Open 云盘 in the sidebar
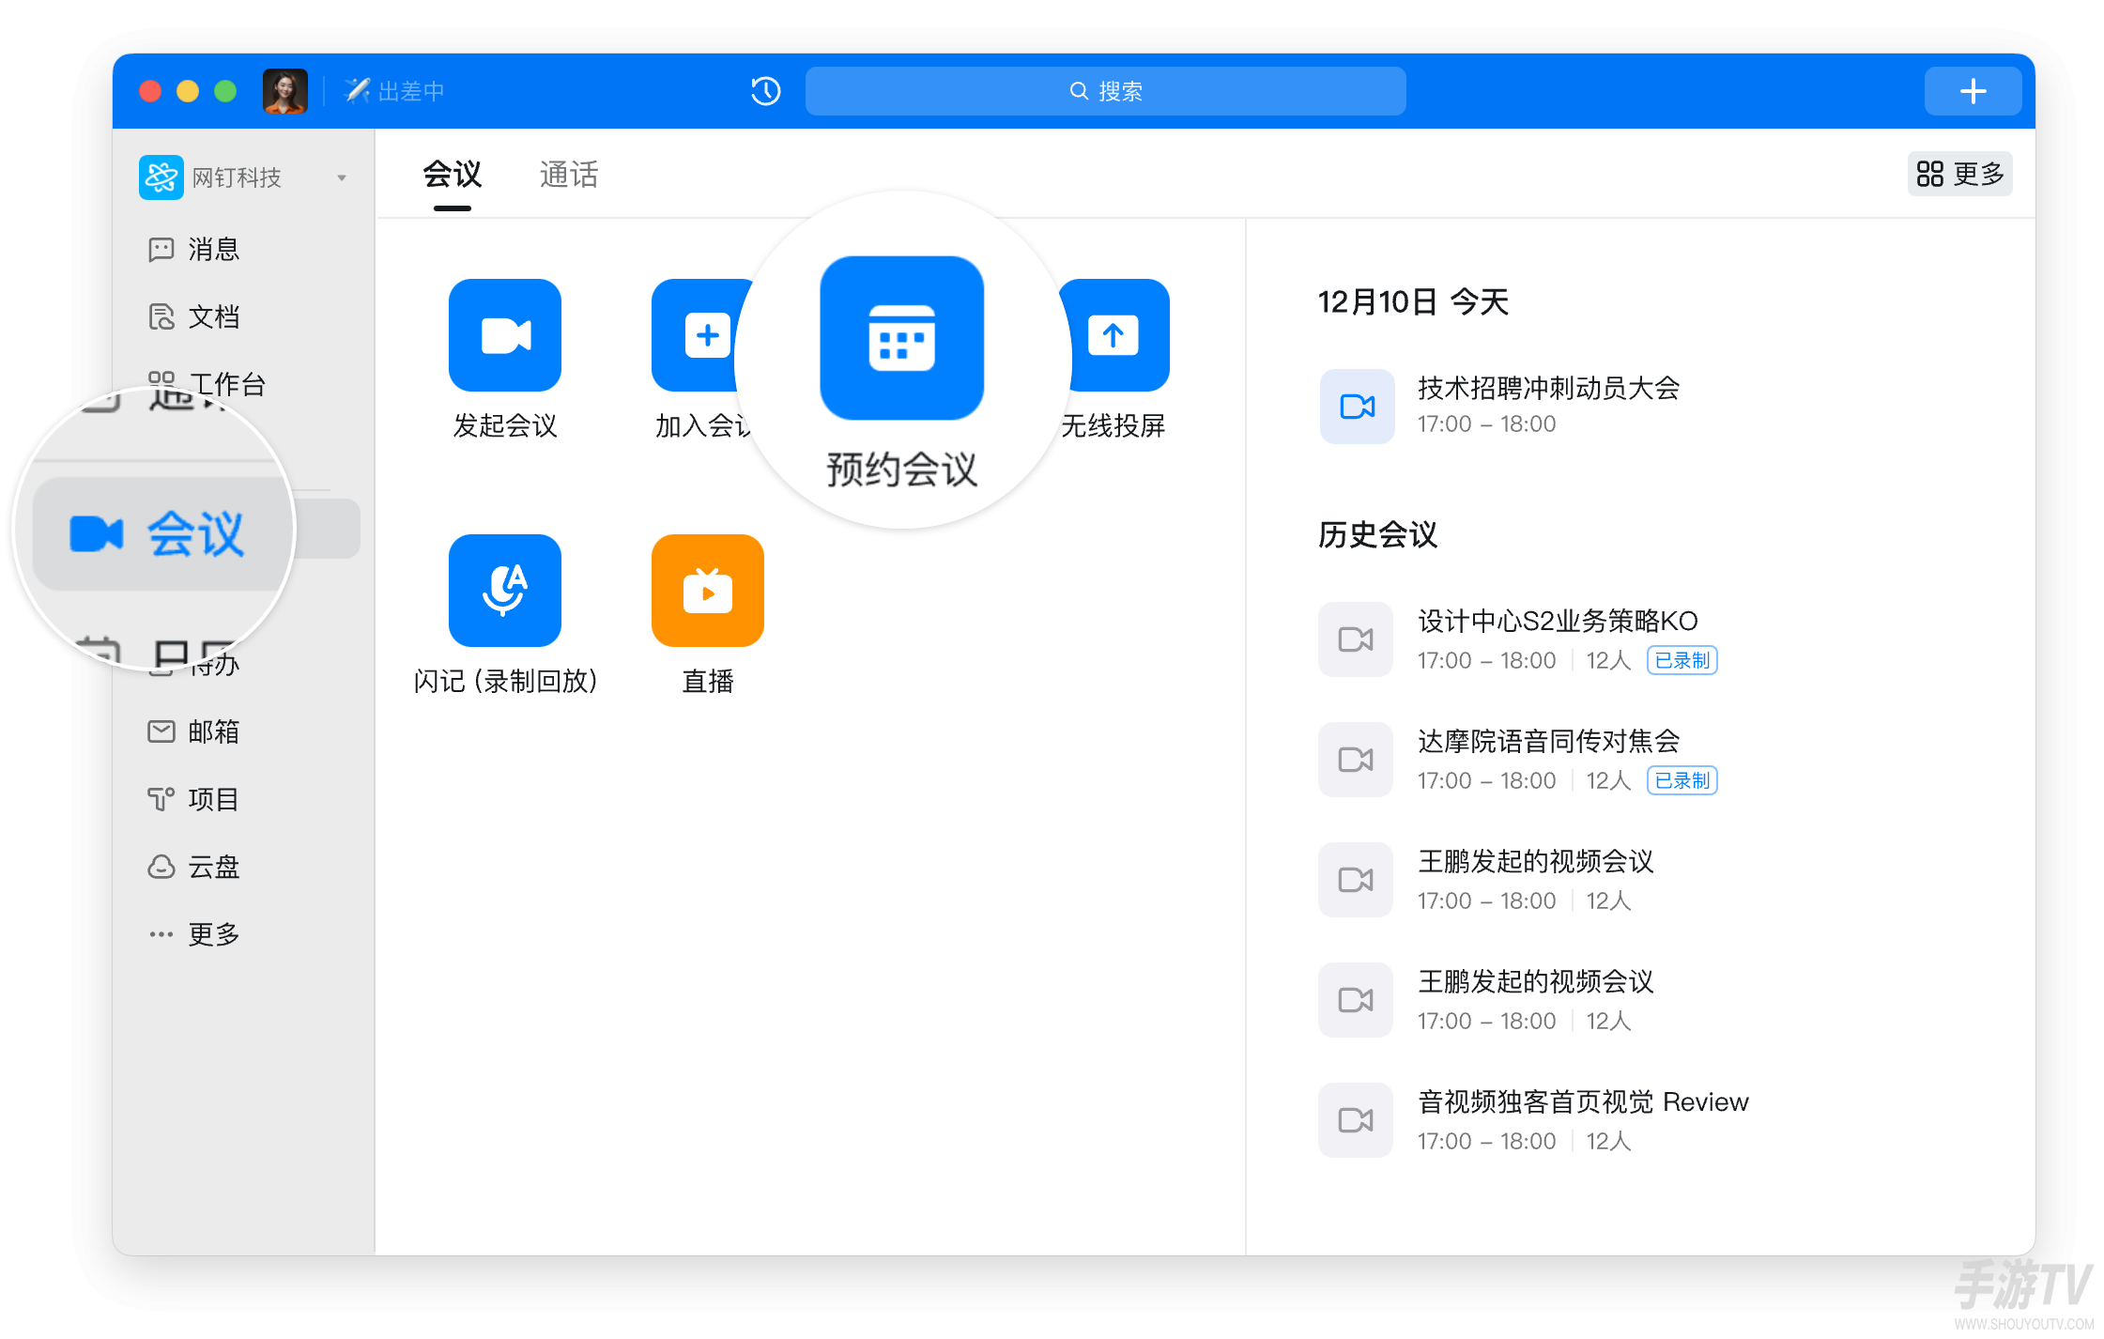 194,867
